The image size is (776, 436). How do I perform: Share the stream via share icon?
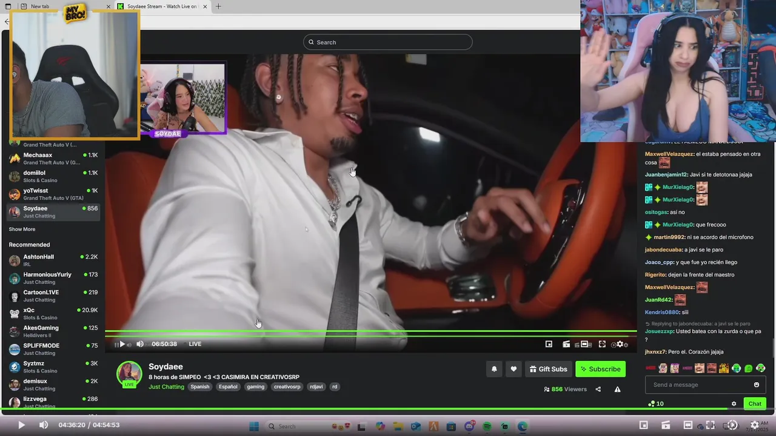(598, 389)
